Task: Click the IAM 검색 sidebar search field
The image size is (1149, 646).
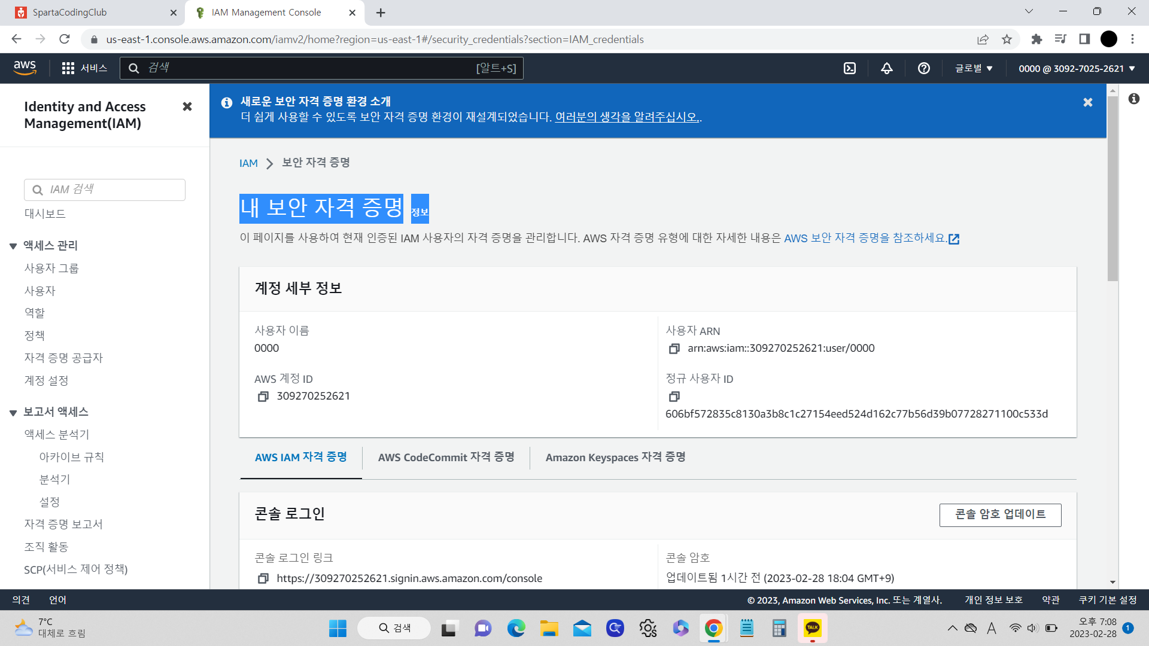Action: point(105,190)
